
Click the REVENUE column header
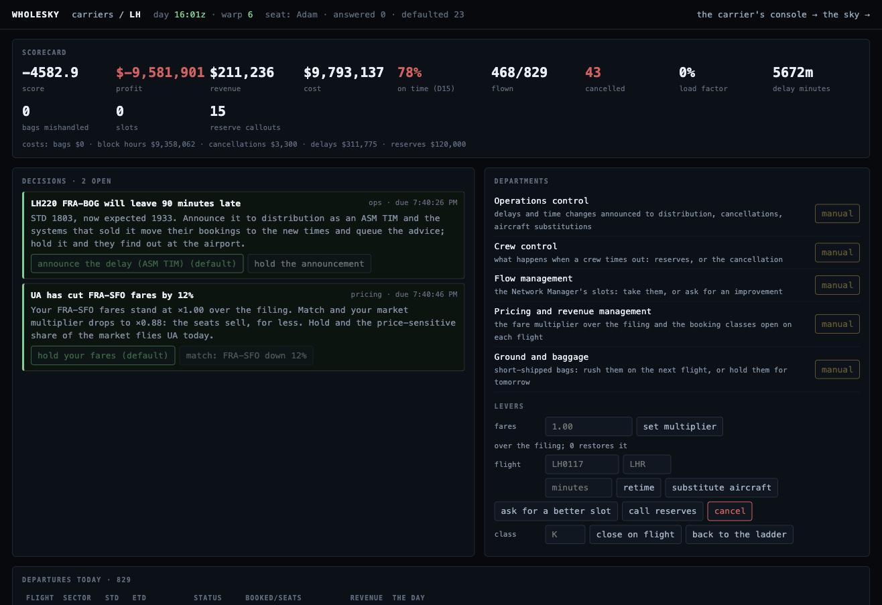tap(366, 598)
